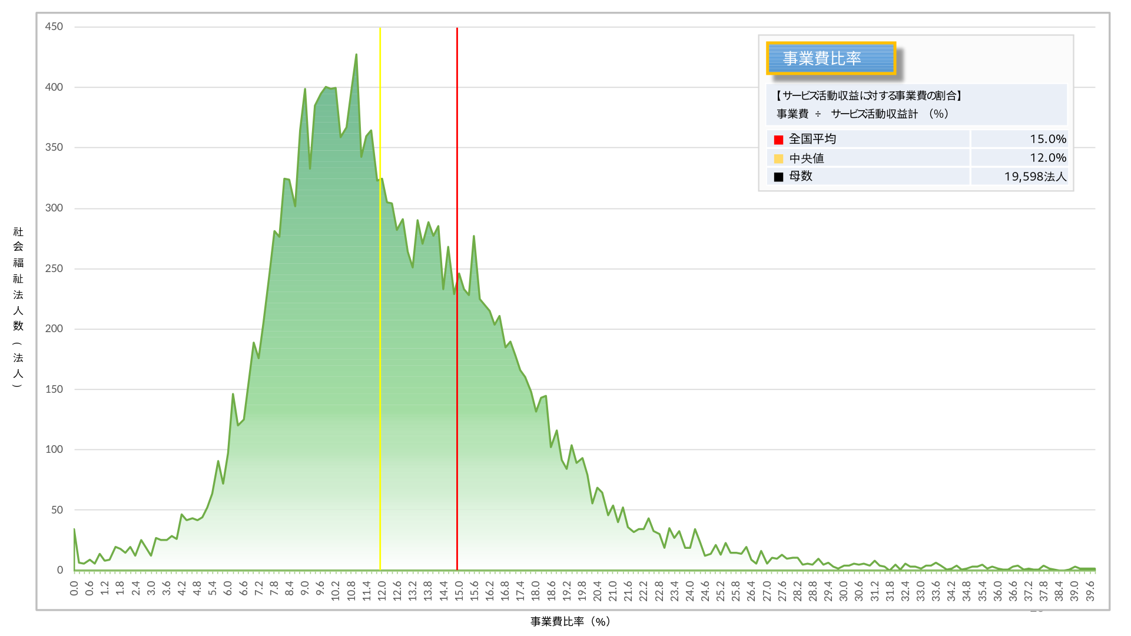1131x636 pixels.
Task: Click the 中央値 legend label
Action: coord(806,158)
